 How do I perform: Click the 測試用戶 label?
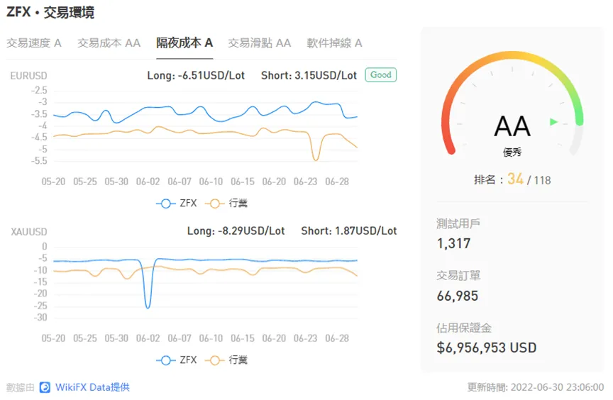pyautogui.click(x=458, y=224)
